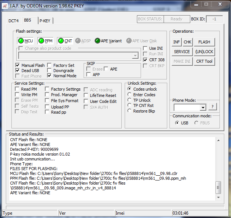The width and height of the screenshot is (231, 218).
Task: Enable the Write PM checkbox
Action: (x=17, y=94)
